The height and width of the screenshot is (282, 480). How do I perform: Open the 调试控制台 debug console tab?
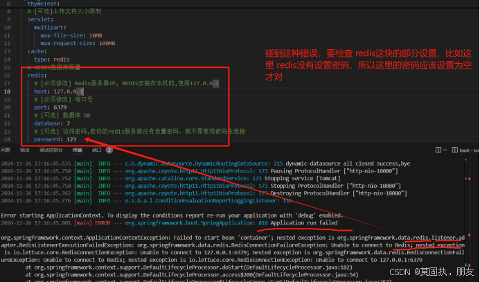tap(51, 150)
